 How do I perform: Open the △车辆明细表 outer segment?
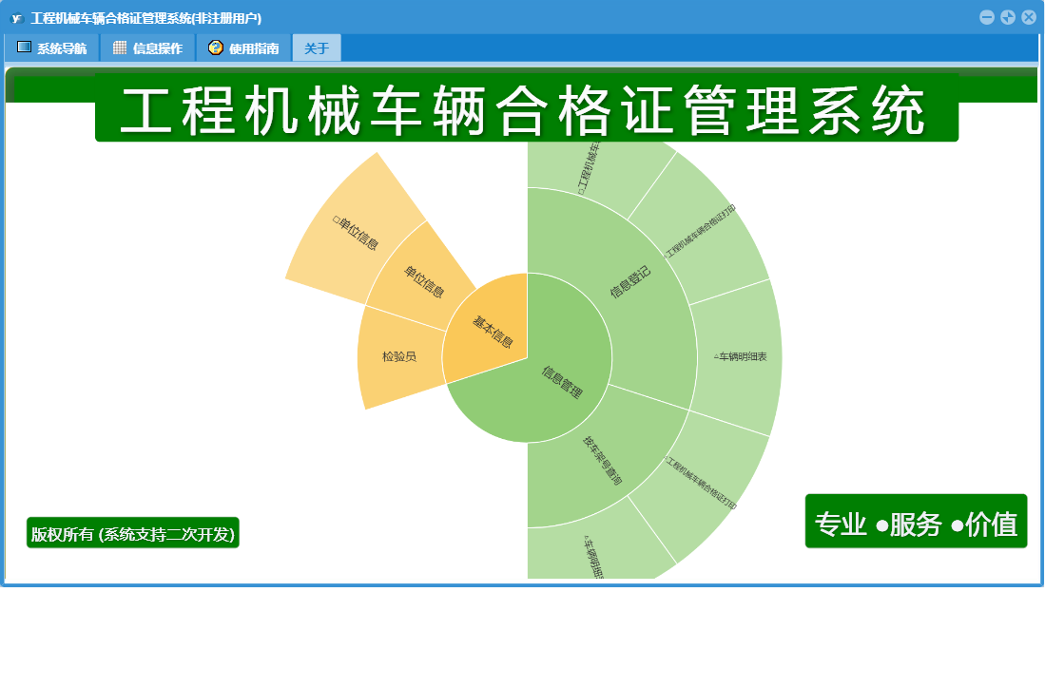[740, 357]
